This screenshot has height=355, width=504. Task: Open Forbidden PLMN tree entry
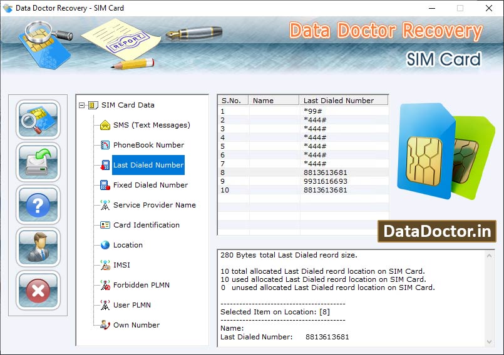tap(141, 285)
